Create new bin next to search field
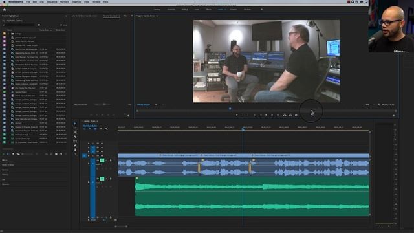The image size is (414, 233). coord(39,25)
